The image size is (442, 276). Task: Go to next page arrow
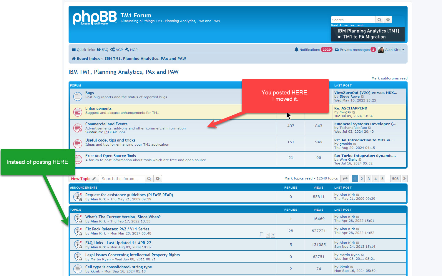pos(404,179)
